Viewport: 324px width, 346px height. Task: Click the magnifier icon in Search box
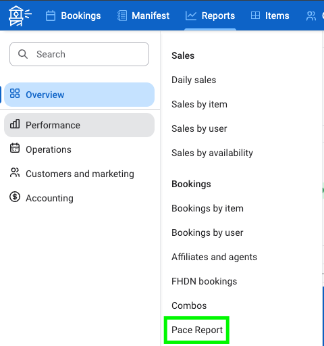coord(23,54)
